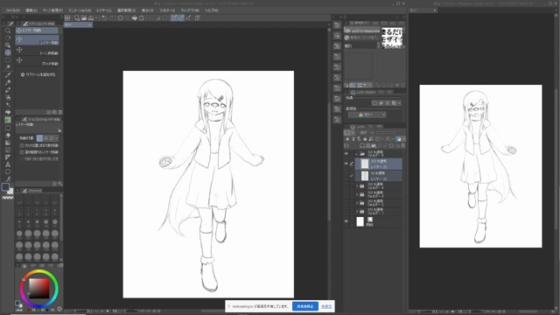
Task: Open the ヘルプ(H) menu
Action: (x=212, y=10)
